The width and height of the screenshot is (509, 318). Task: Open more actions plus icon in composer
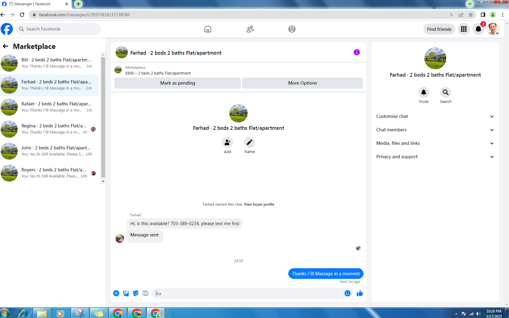[x=116, y=293]
